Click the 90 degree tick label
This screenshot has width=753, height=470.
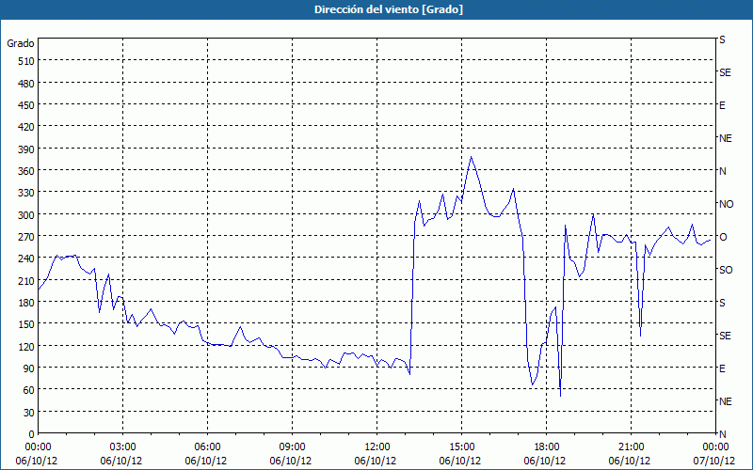[29, 368]
